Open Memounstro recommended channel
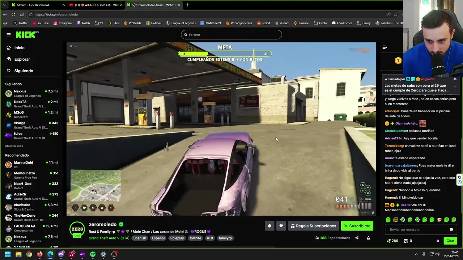 pos(32,175)
